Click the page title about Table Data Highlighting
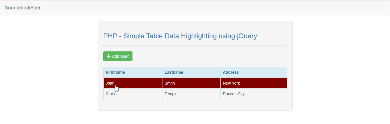 [180, 36]
